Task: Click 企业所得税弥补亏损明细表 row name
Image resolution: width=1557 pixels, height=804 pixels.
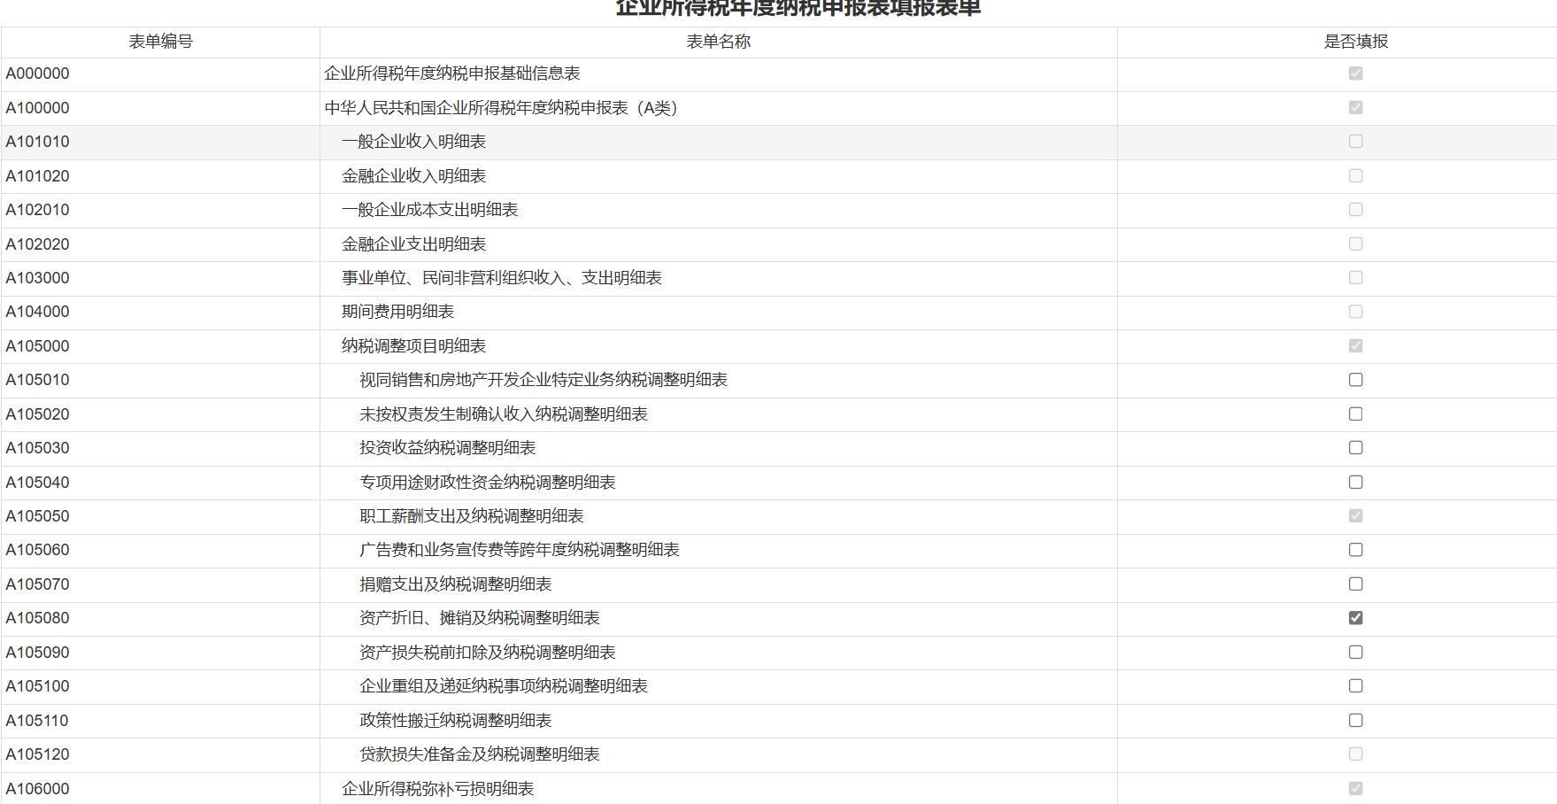Action: (437, 789)
